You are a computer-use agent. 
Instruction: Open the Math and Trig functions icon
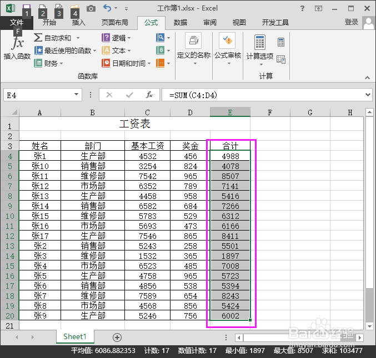160,50
